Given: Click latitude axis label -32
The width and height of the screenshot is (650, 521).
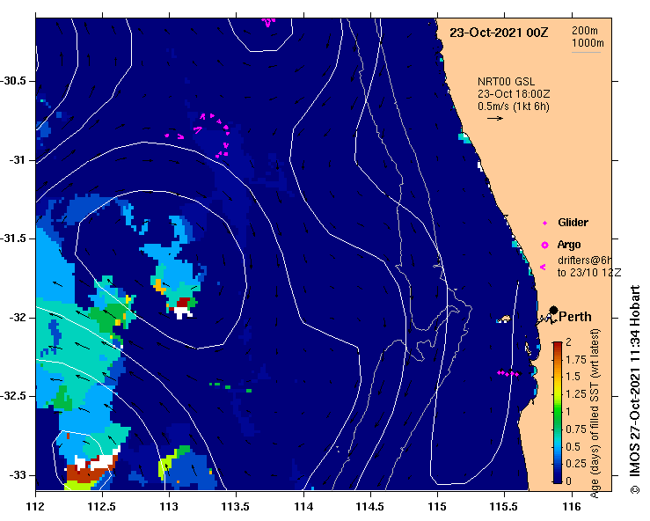Looking at the screenshot, I should (x=18, y=318).
